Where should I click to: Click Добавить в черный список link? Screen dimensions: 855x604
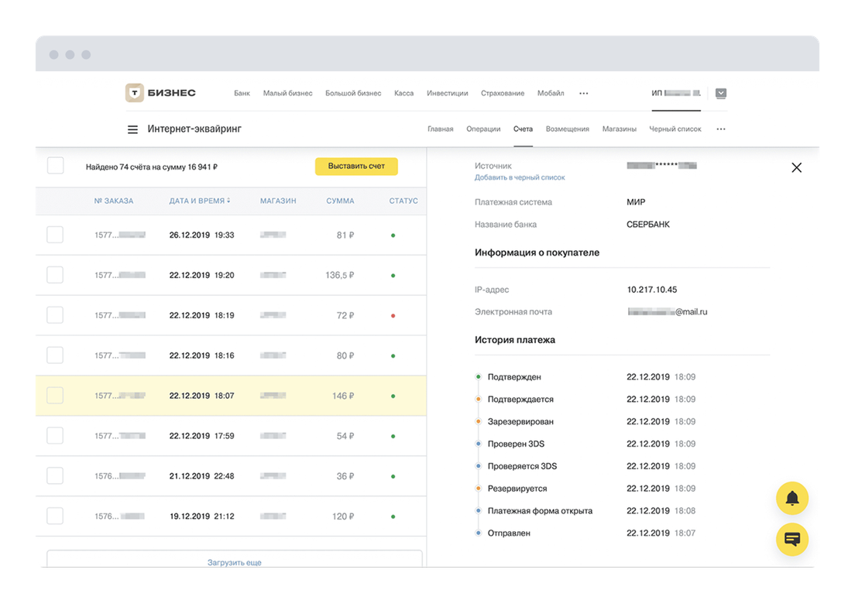click(x=520, y=177)
